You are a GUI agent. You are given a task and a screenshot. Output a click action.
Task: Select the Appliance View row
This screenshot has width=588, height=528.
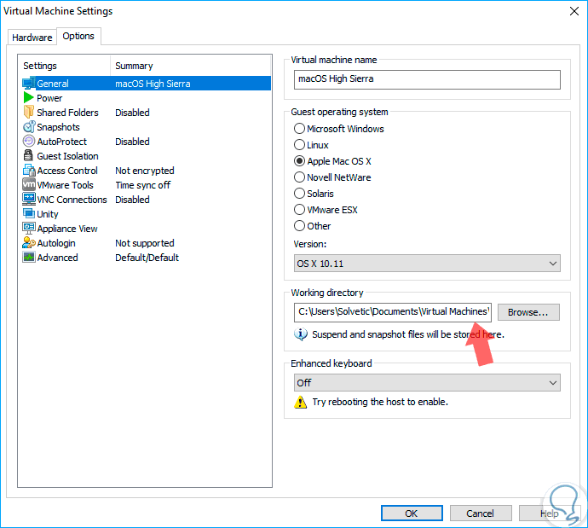(147, 229)
